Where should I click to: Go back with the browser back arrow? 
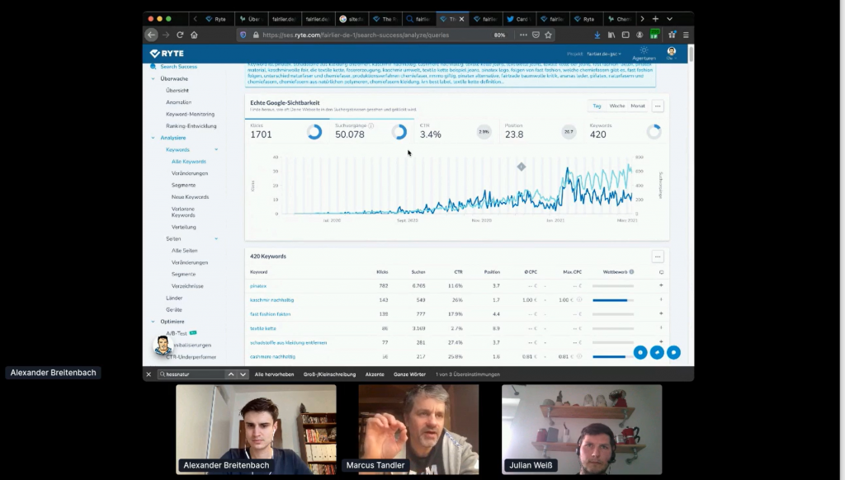[x=152, y=35]
